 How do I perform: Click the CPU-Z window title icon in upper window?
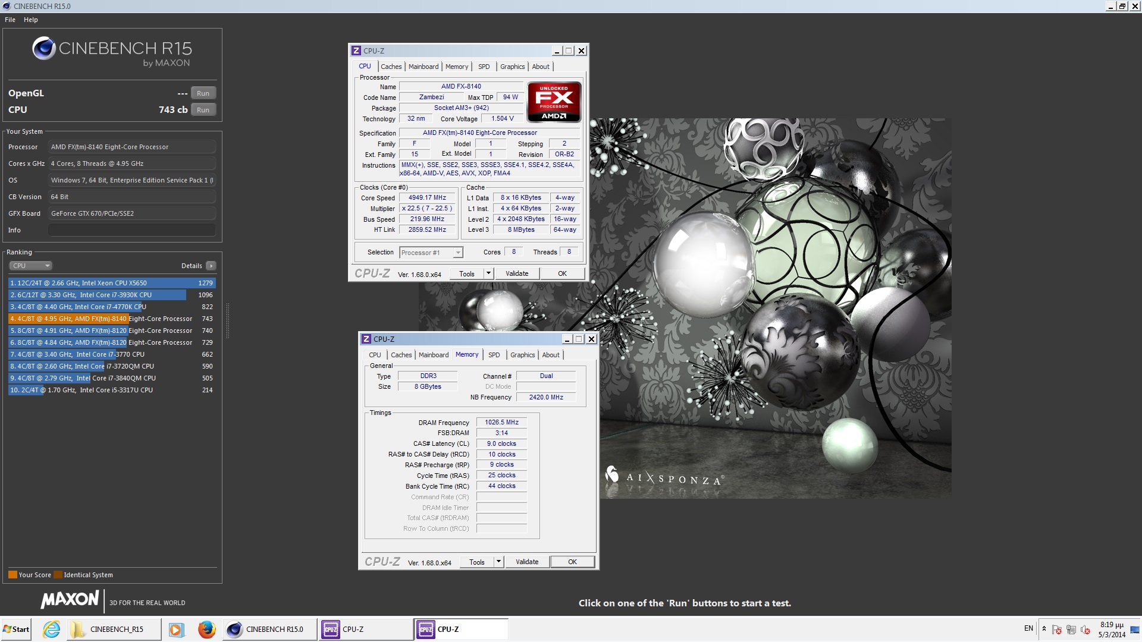[356, 51]
